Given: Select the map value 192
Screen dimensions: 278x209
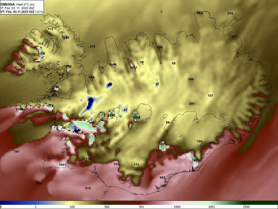Looking at the screenshot, I should click(x=88, y=159).
